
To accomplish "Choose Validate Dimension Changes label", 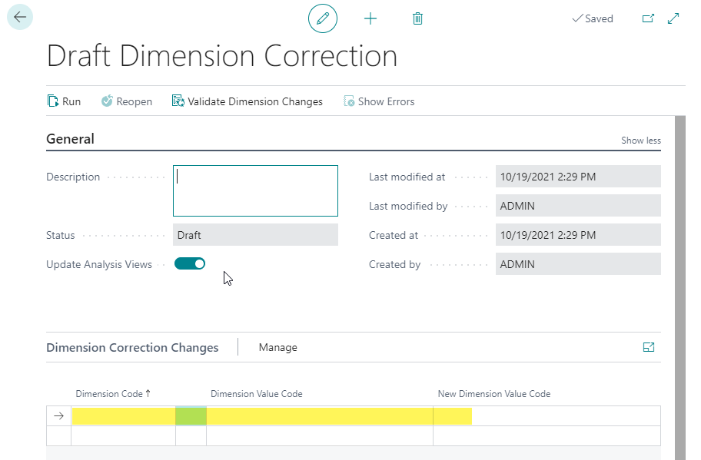I will tap(255, 102).
